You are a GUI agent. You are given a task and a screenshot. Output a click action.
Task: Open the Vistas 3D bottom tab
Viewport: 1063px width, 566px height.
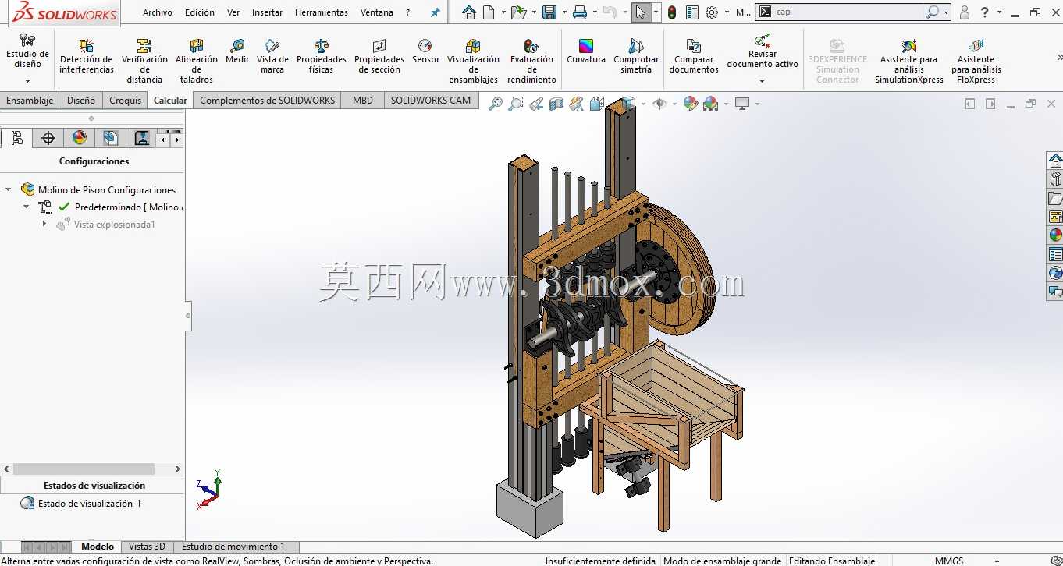point(147,547)
